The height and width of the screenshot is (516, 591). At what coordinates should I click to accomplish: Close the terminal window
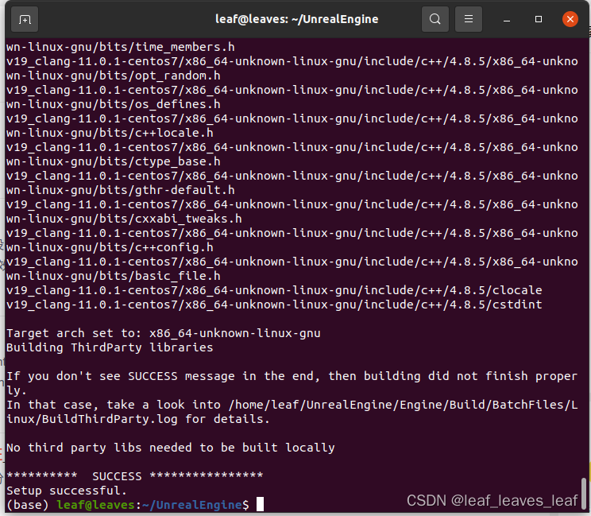tap(570, 19)
